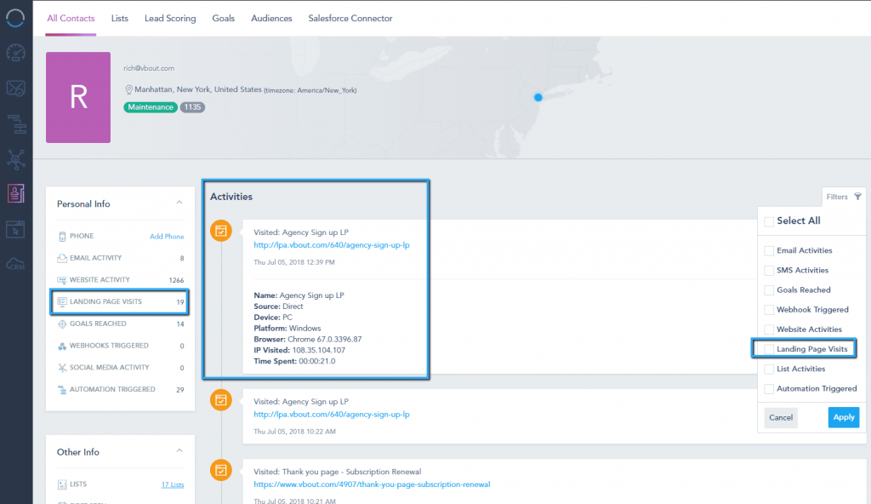
Task: Click the contact avatar with letter R
Action: coord(78,97)
